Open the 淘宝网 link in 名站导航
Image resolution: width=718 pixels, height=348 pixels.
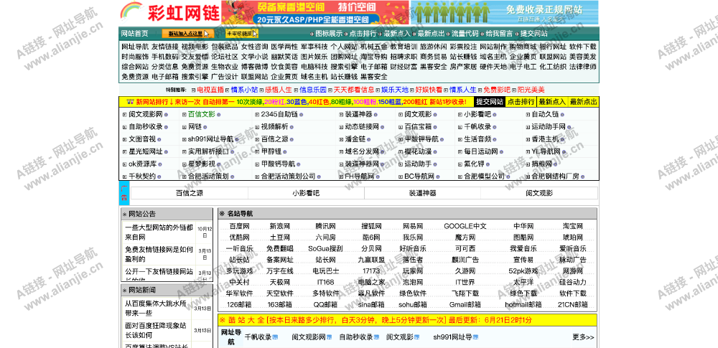click(x=573, y=226)
